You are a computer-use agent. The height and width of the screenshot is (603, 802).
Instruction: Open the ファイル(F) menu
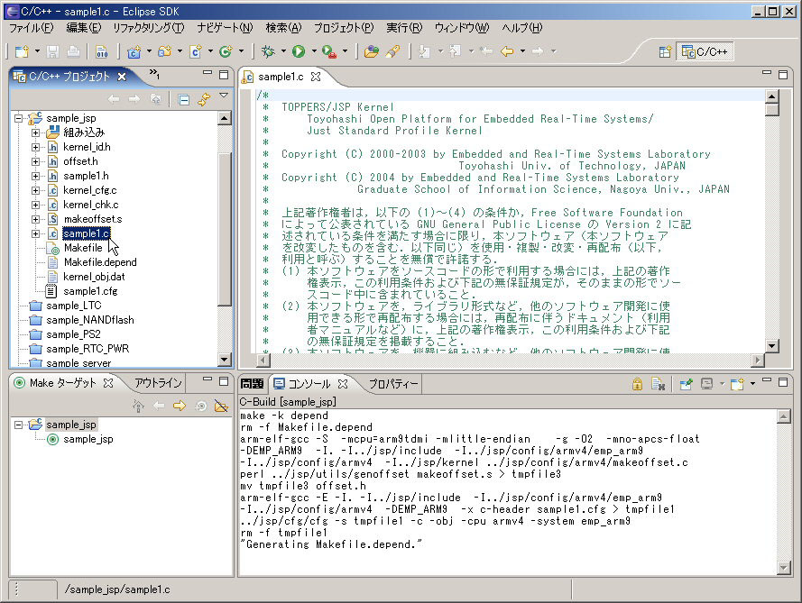coord(32,28)
